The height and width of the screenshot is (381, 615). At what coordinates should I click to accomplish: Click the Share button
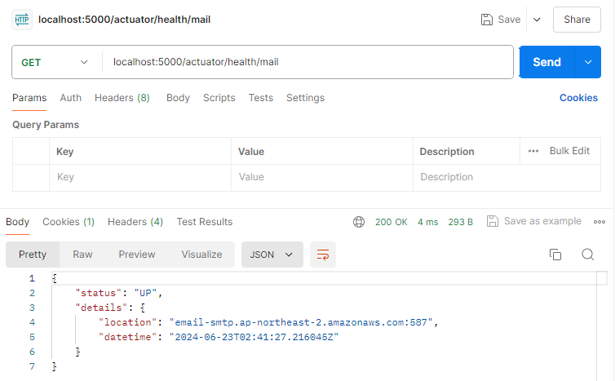point(577,20)
